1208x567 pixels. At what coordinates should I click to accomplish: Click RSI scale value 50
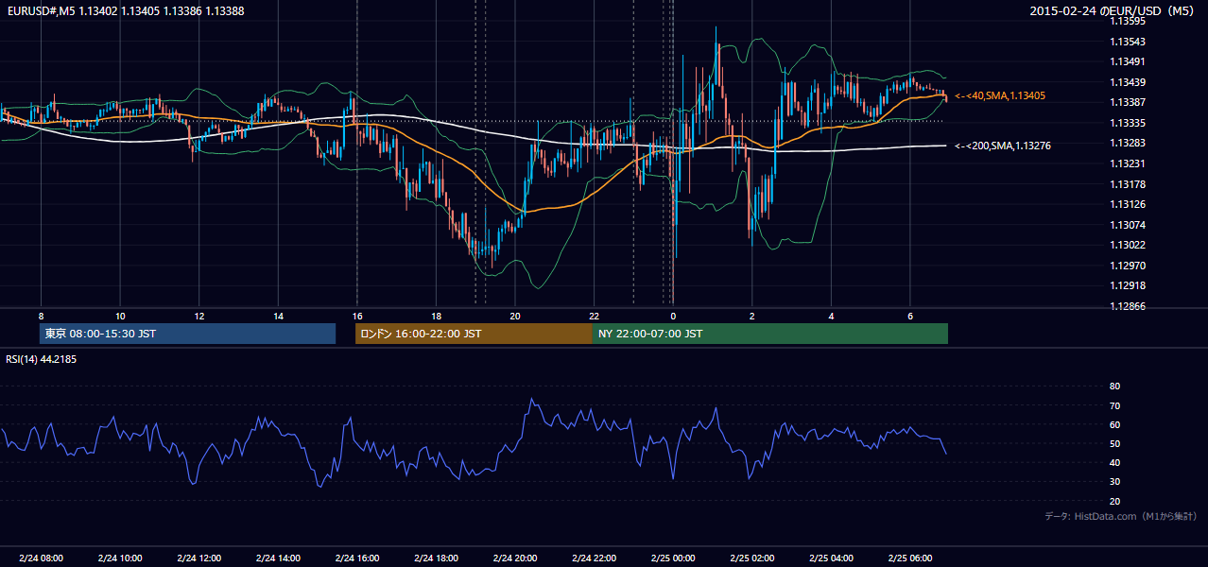pos(1114,443)
